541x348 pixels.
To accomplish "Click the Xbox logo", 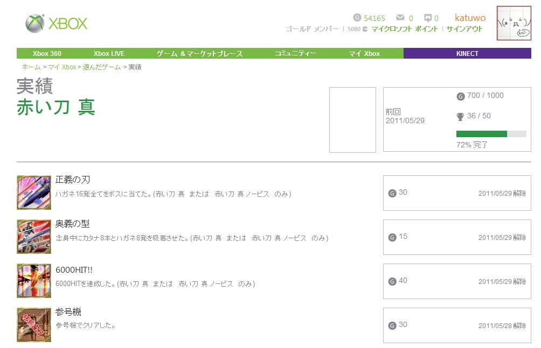I will [56, 24].
